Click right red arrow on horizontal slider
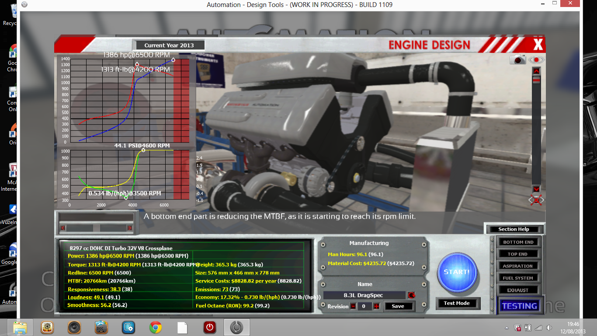597x336 pixels. 129,227
